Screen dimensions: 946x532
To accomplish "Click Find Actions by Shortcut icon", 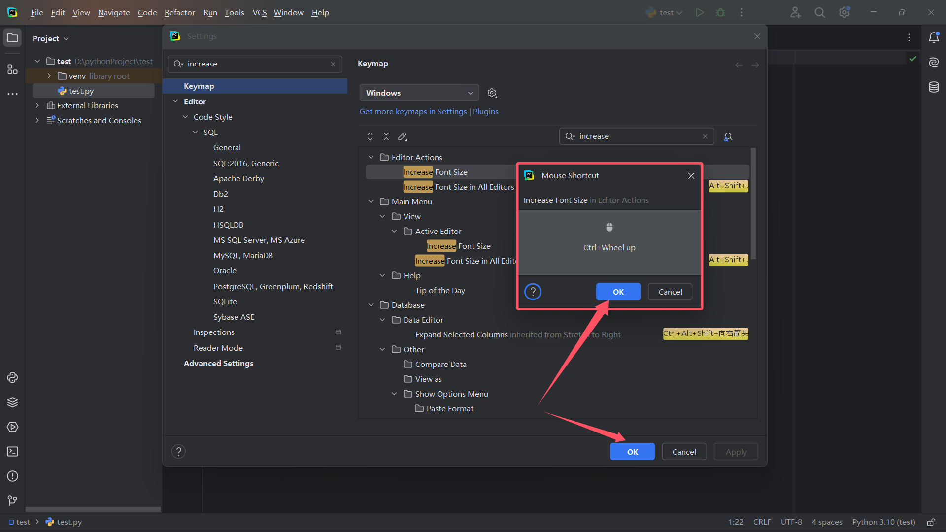I will [x=728, y=137].
